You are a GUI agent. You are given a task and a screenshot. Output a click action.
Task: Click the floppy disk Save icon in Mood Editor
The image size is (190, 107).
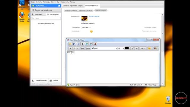click(x=74, y=44)
